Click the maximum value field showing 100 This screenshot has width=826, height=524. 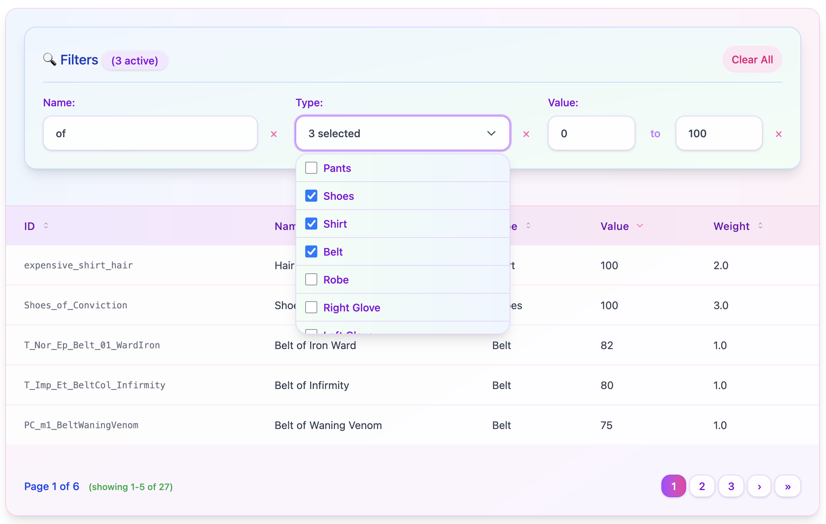(x=719, y=133)
